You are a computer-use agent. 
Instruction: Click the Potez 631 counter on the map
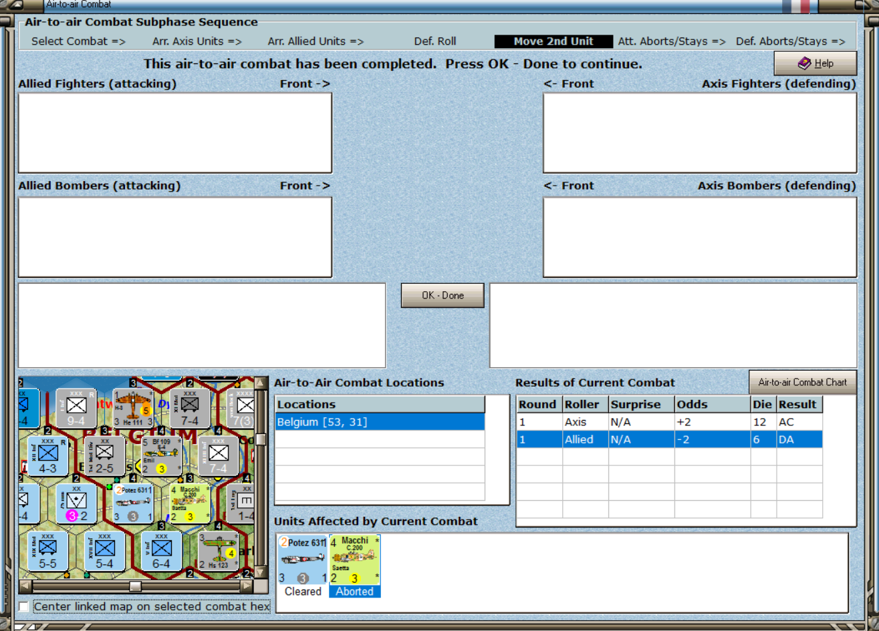click(x=133, y=503)
